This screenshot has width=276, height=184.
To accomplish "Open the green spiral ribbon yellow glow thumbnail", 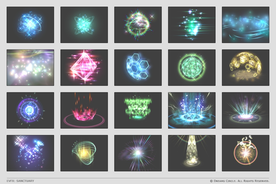I will tap(84, 153).
